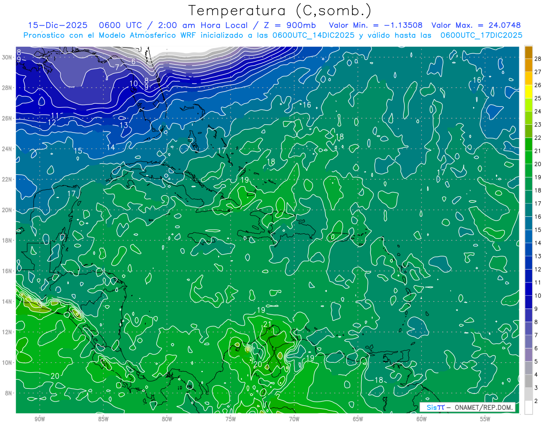Click the 'Temperatura (C,somb.)' title

[x=280, y=11]
